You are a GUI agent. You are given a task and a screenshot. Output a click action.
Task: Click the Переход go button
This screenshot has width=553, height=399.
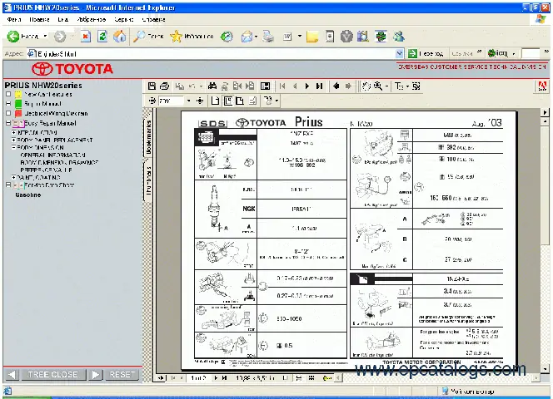coord(426,53)
